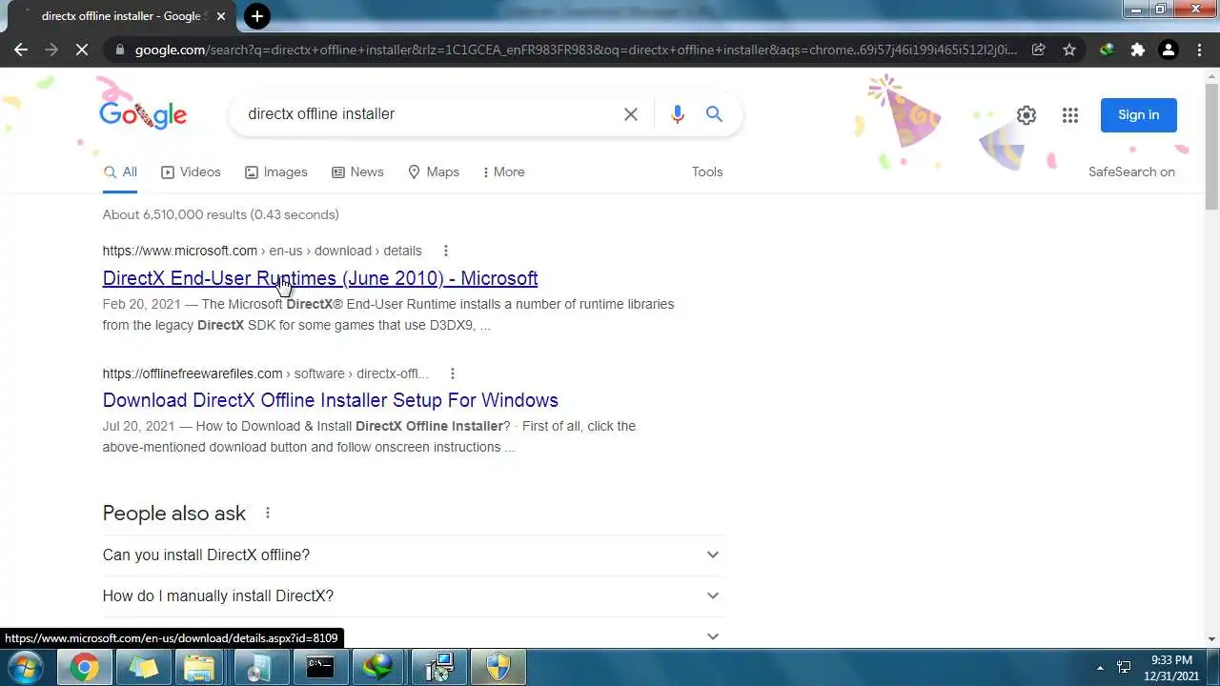
Task: Show hidden system tray icons
Action: 1100,668
